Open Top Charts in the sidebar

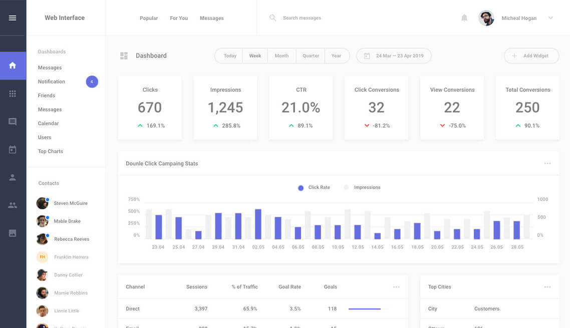point(51,151)
